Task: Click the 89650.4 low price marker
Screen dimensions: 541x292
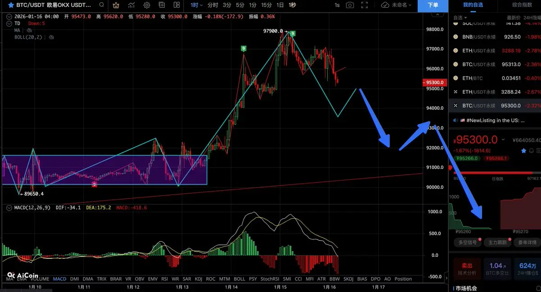Action: [34, 194]
